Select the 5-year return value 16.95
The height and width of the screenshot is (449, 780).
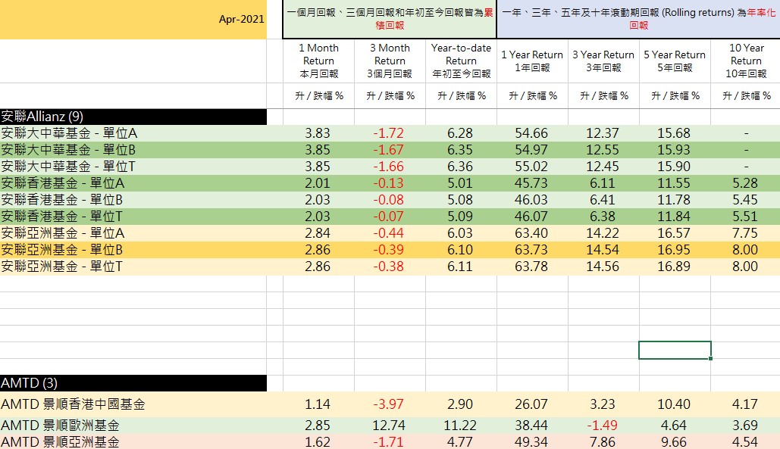pos(674,250)
